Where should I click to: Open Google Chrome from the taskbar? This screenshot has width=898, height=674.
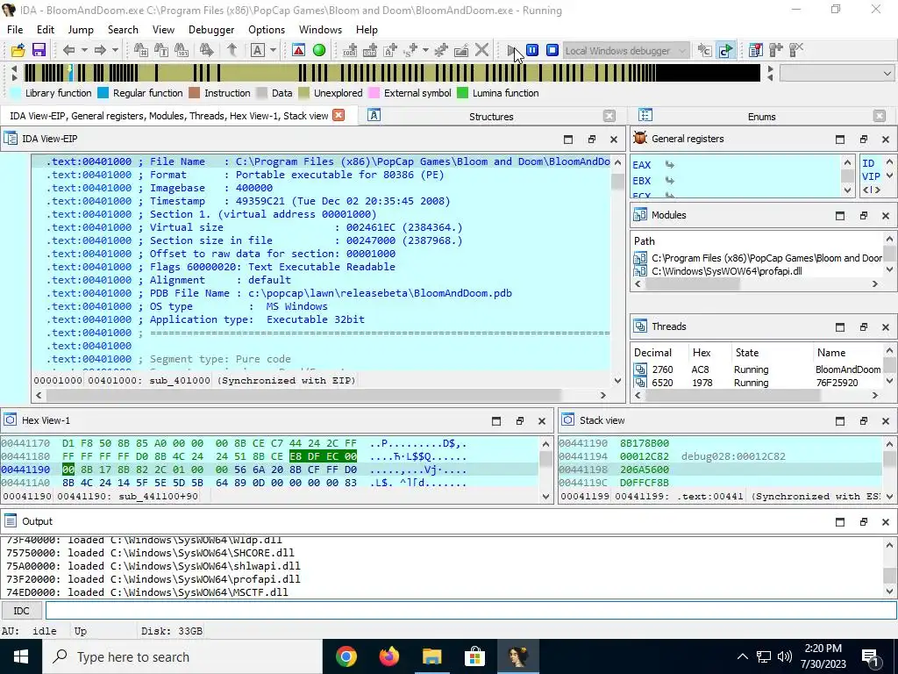346,656
